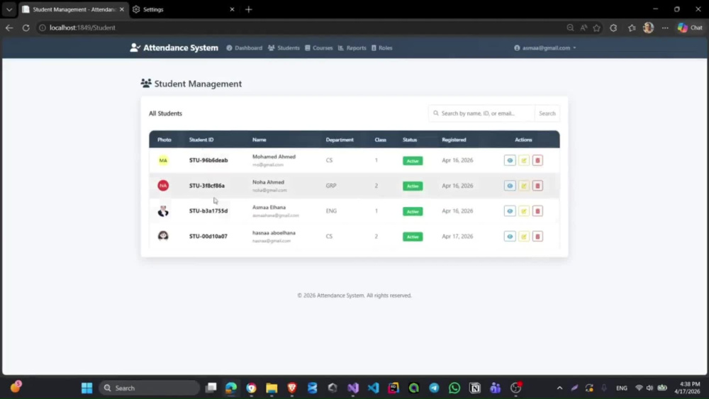Open Copilot Chat in browser

coord(690,28)
